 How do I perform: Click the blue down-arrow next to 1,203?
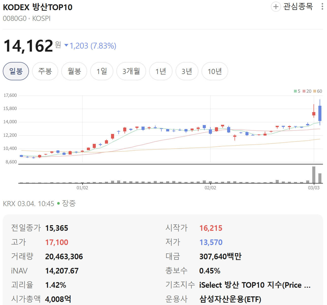pos(66,45)
